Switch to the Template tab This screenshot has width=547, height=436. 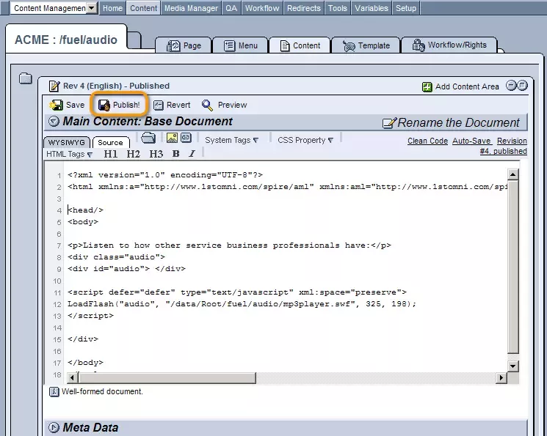coord(366,45)
